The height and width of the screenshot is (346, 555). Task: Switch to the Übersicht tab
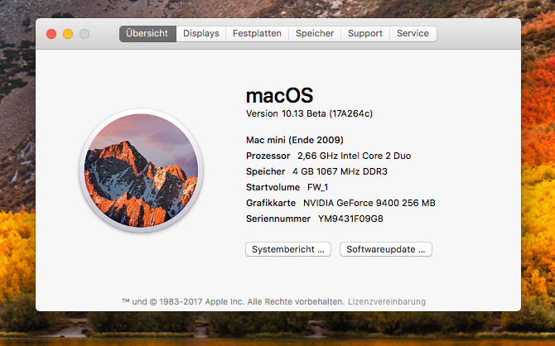tap(147, 34)
